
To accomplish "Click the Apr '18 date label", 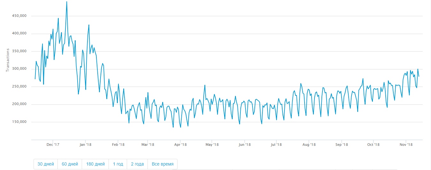I will (x=180, y=145).
